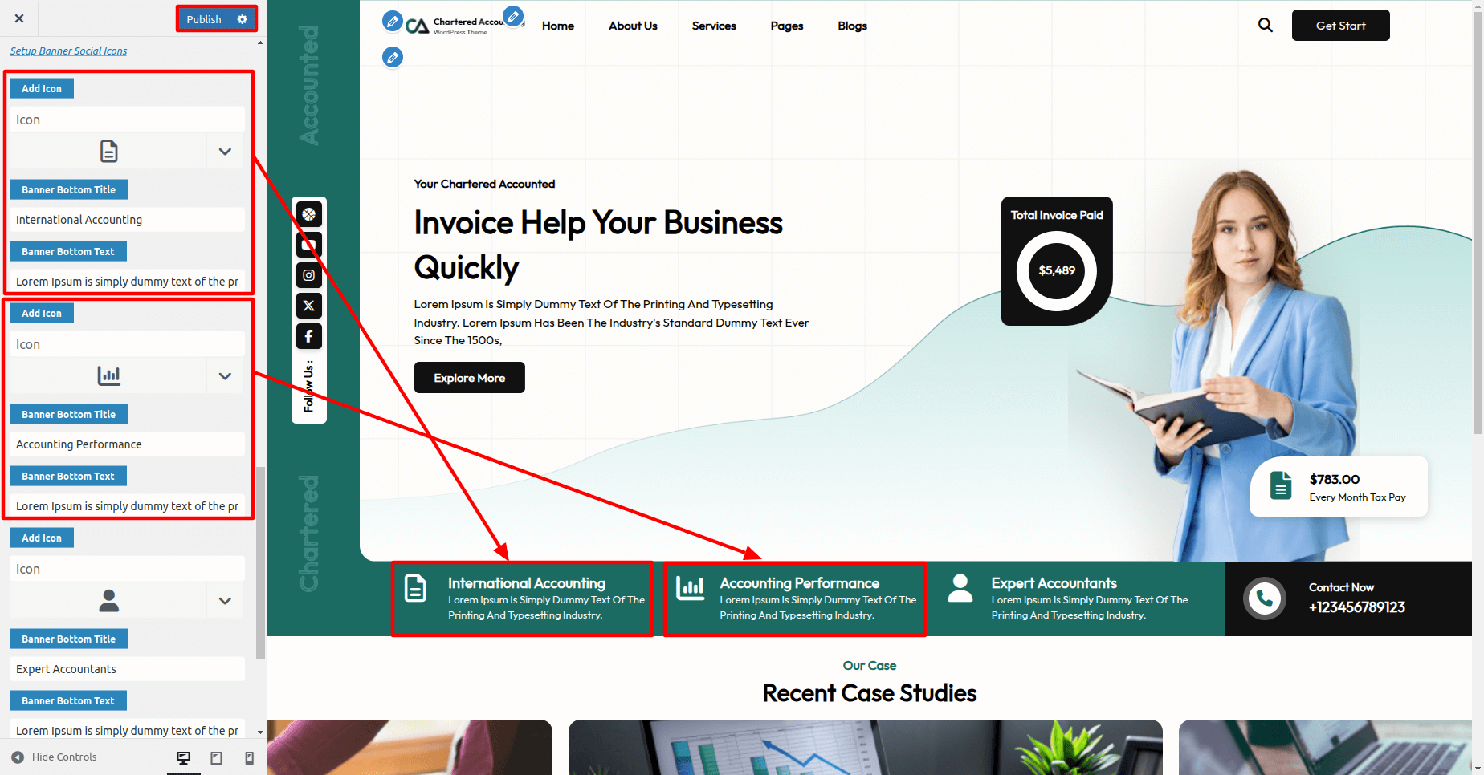The image size is (1484, 775).
Task: Expand the document icon dropdown
Action: (x=225, y=152)
